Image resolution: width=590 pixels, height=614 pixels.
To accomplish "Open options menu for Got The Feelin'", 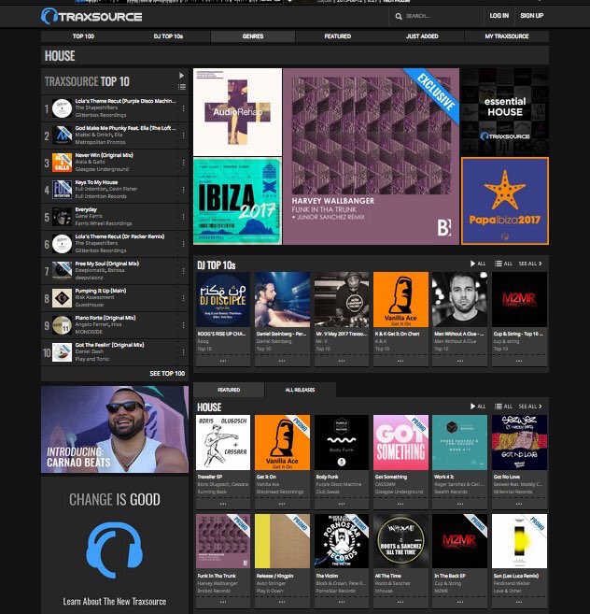I will (183, 352).
